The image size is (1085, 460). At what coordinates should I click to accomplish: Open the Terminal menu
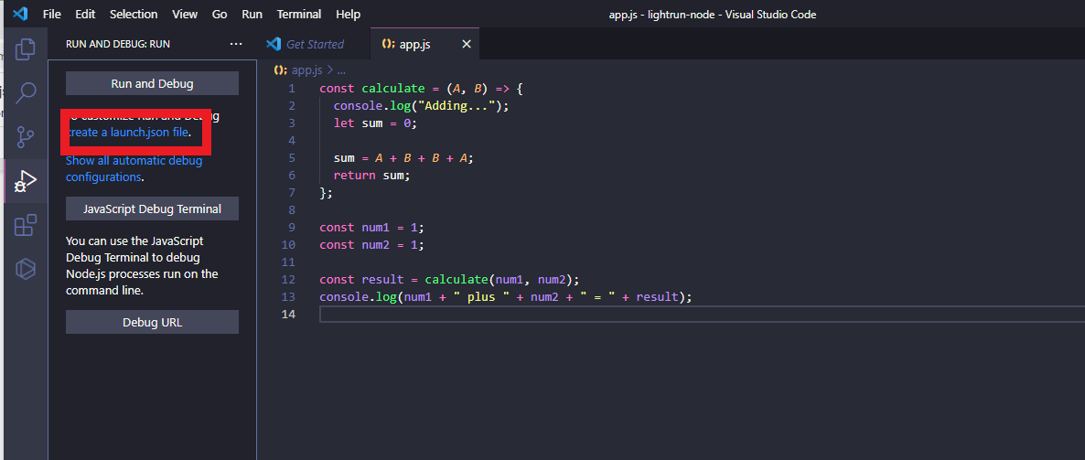pos(299,14)
